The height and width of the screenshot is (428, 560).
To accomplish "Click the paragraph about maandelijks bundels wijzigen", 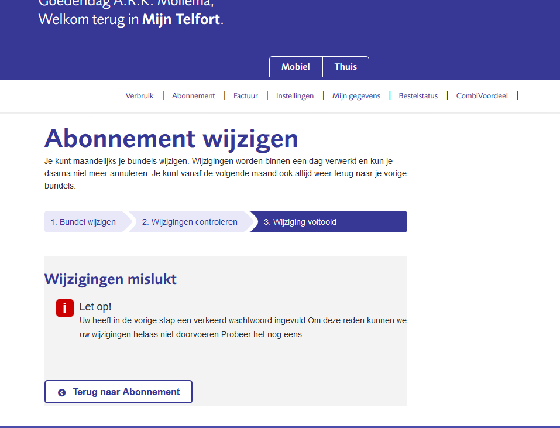I will (x=225, y=174).
